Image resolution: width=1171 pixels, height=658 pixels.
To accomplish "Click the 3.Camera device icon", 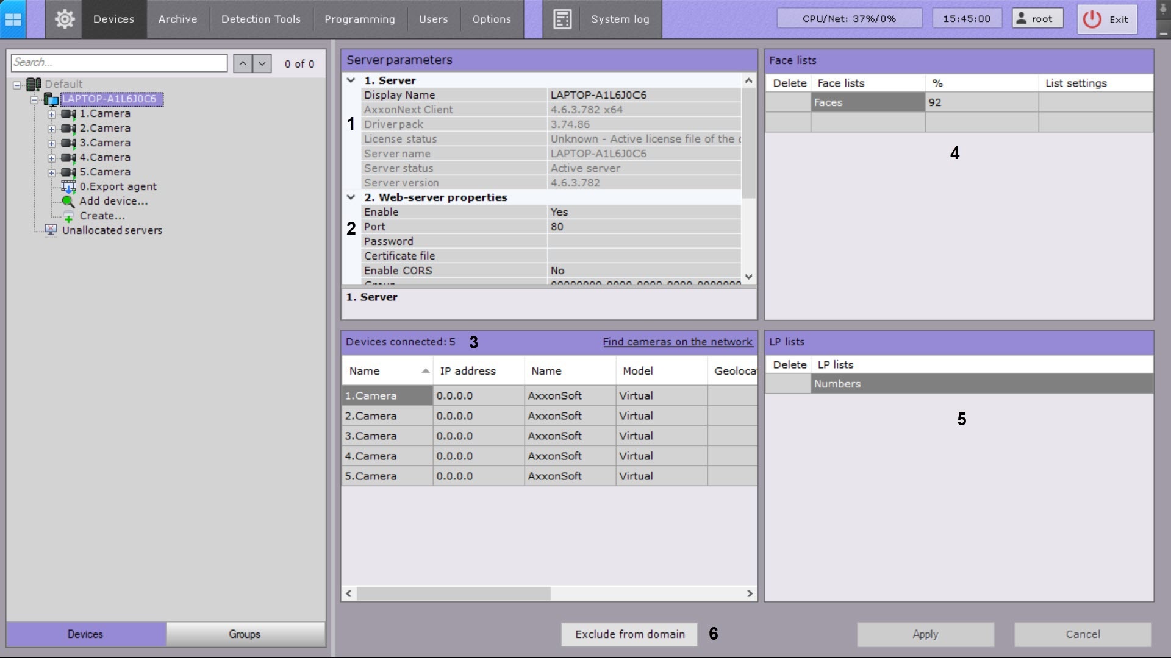I will 68,143.
